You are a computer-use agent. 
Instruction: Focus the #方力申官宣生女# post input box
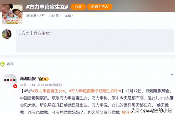95,41
